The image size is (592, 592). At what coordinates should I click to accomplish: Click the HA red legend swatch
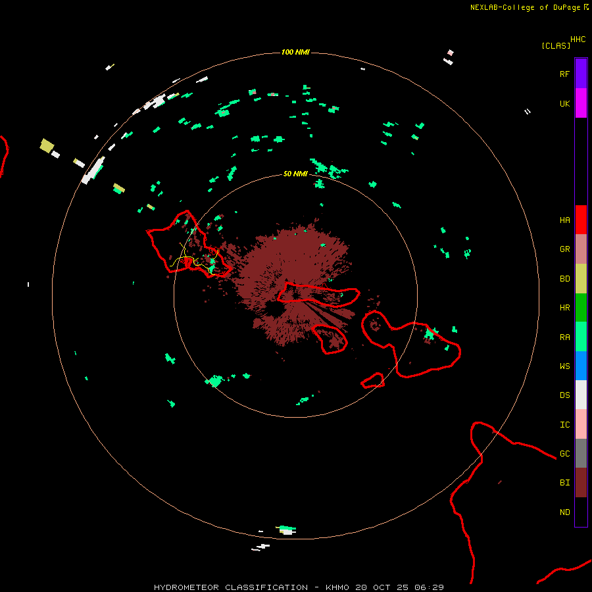tap(581, 220)
